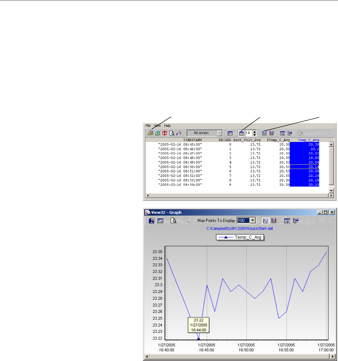The width and height of the screenshot is (338, 361).
Task: Click the View32 Graph title bar icon
Action: [148, 212]
